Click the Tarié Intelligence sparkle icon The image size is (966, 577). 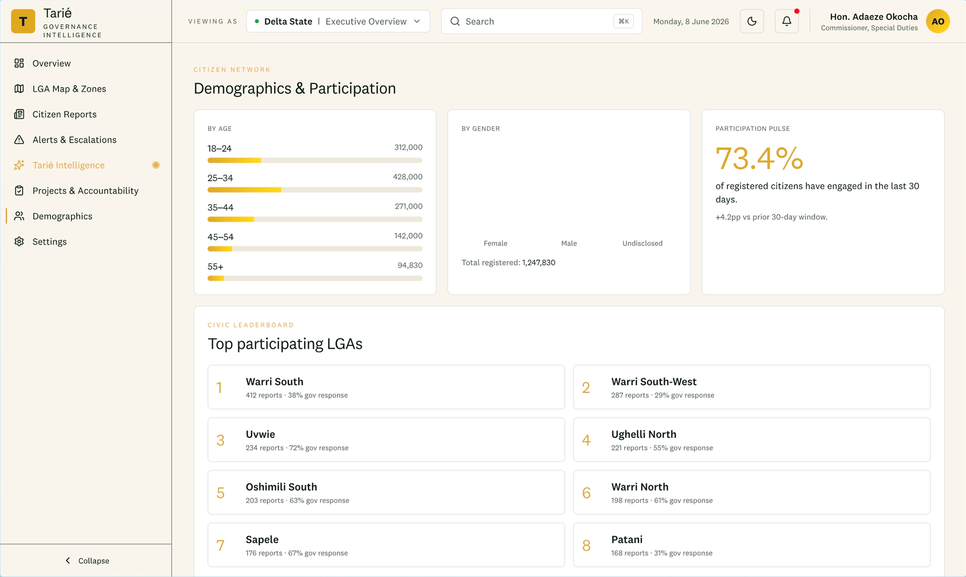tap(19, 165)
